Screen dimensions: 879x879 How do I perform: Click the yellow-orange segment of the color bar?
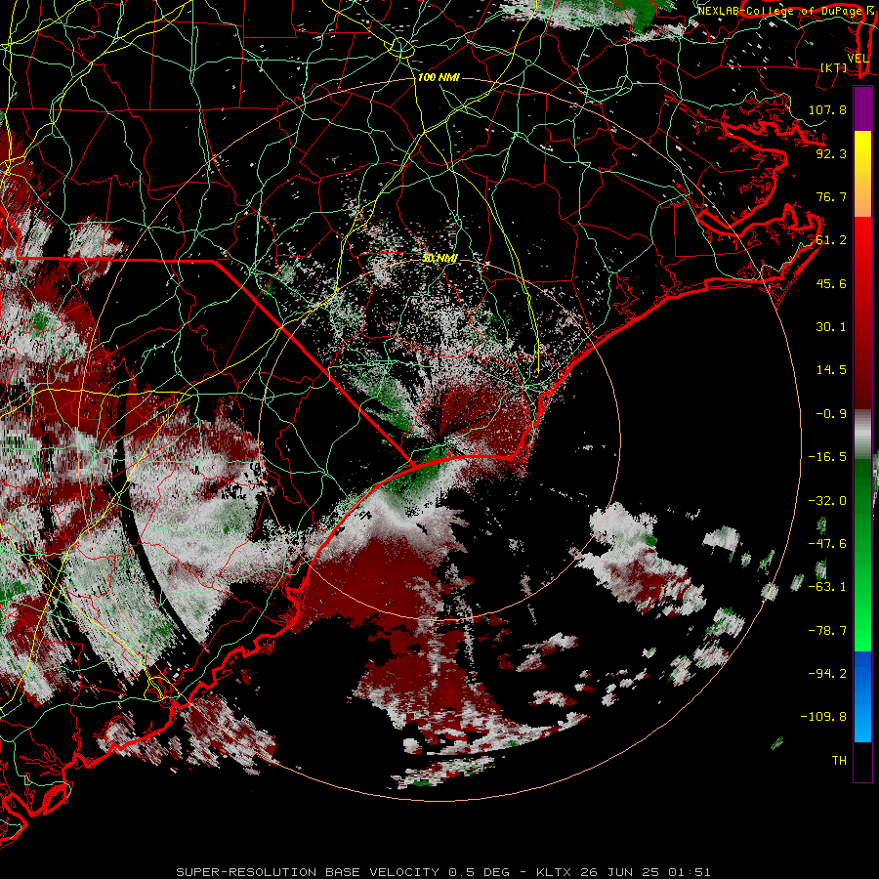coord(862,174)
